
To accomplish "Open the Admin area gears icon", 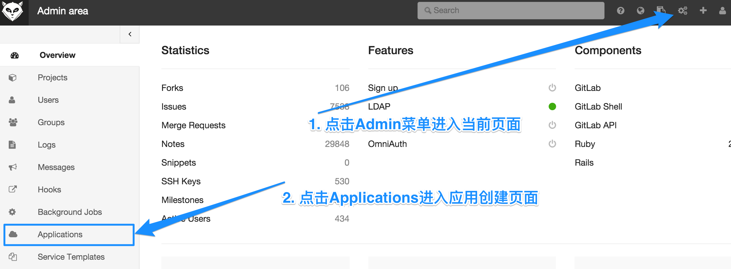I will click(x=682, y=11).
